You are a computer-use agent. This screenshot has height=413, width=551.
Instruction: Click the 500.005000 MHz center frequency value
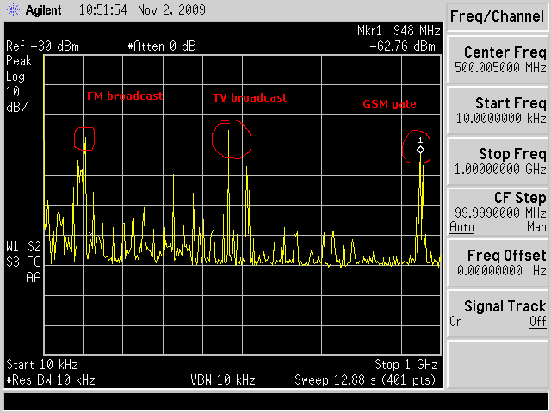tap(500, 67)
